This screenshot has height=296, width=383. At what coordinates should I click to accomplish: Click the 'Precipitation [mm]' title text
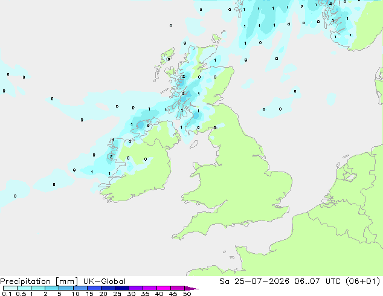click(39, 282)
